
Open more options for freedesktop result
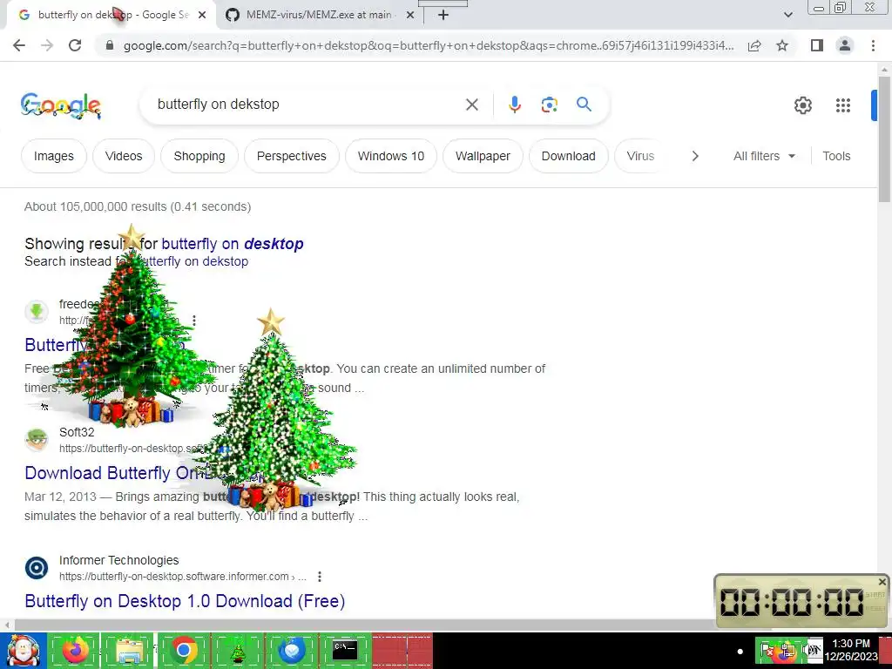194,321
